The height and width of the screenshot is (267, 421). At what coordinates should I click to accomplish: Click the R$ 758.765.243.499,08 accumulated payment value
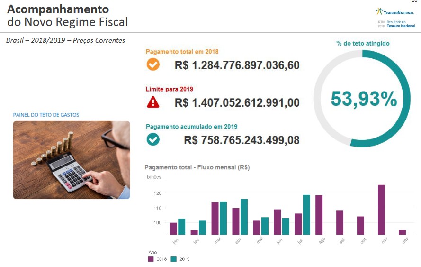242,140
